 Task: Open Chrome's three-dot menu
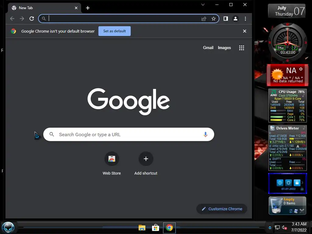pyautogui.click(x=245, y=19)
